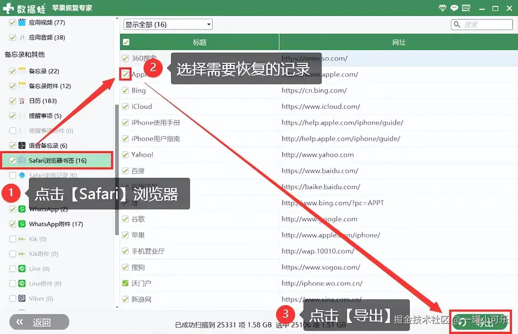
Task: Click the 提醒事项 (5) list icon
Action: [22, 116]
